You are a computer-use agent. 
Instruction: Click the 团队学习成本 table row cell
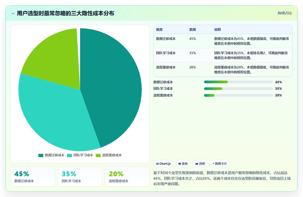[166, 53]
